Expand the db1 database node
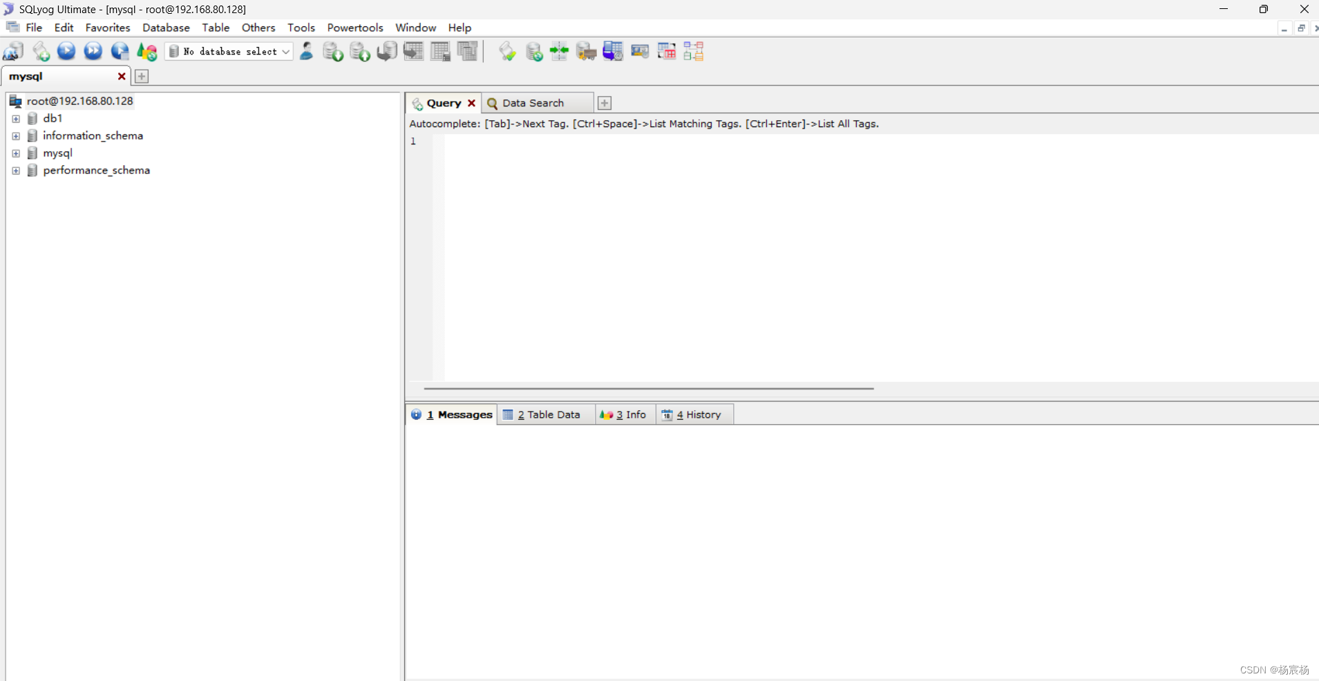This screenshot has width=1319, height=681. tap(16, 119)
